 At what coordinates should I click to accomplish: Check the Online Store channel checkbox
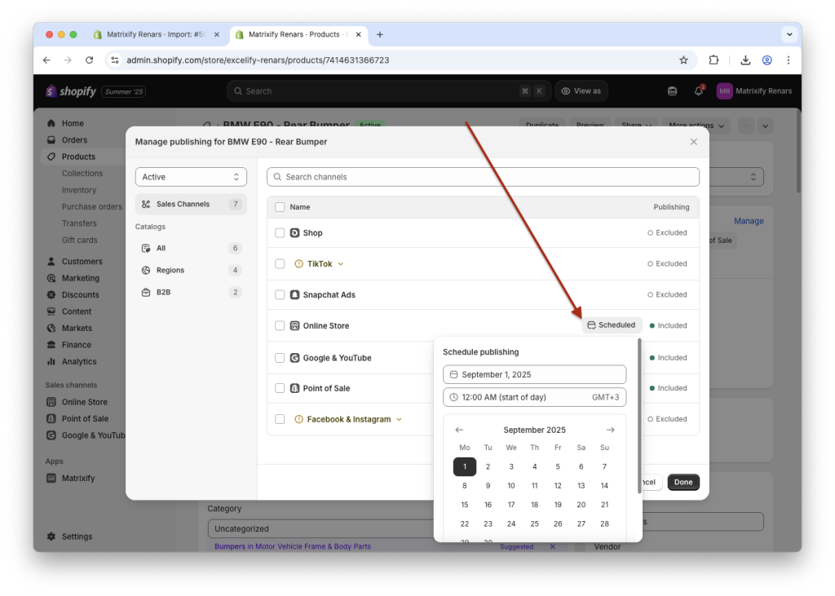[281, 325]
